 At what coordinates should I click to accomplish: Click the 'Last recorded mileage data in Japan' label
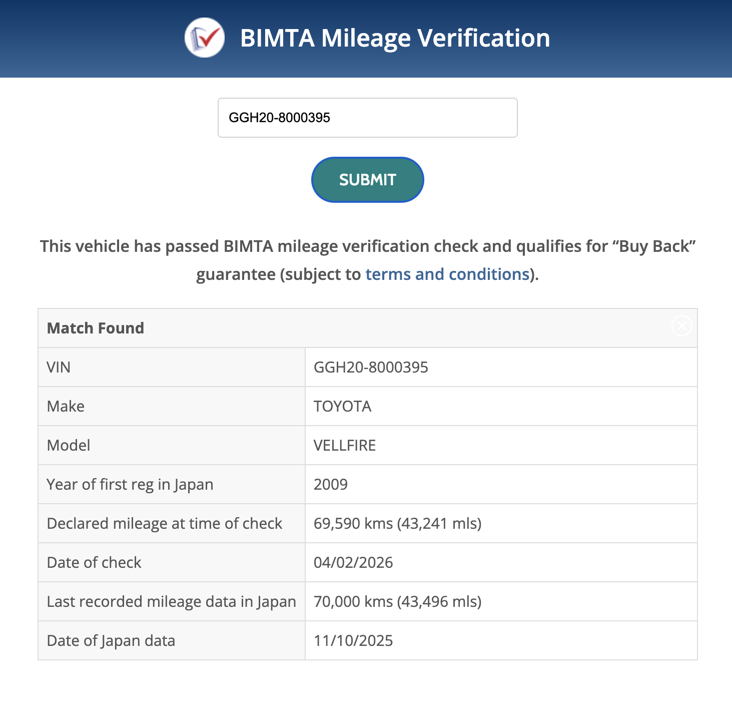[171, 601]
